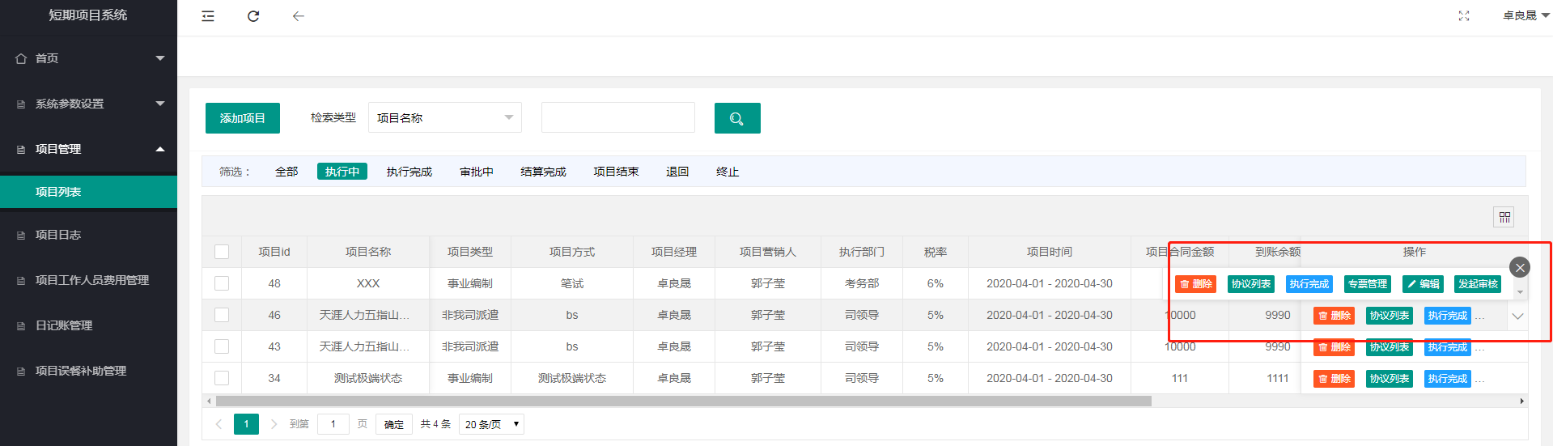Click the fullscreen icon near the username
This screenshot has height=446, width=1553.
(x=1464, y=16)
